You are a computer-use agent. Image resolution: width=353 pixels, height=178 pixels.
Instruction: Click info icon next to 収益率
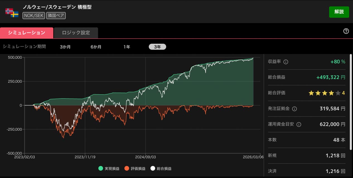tap(286, 62)
